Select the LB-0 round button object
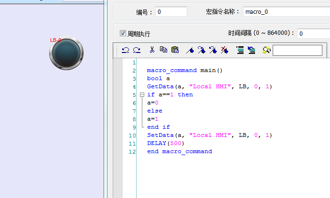The height and width of the screenshot is (198, 330). (x=66, y=53)
